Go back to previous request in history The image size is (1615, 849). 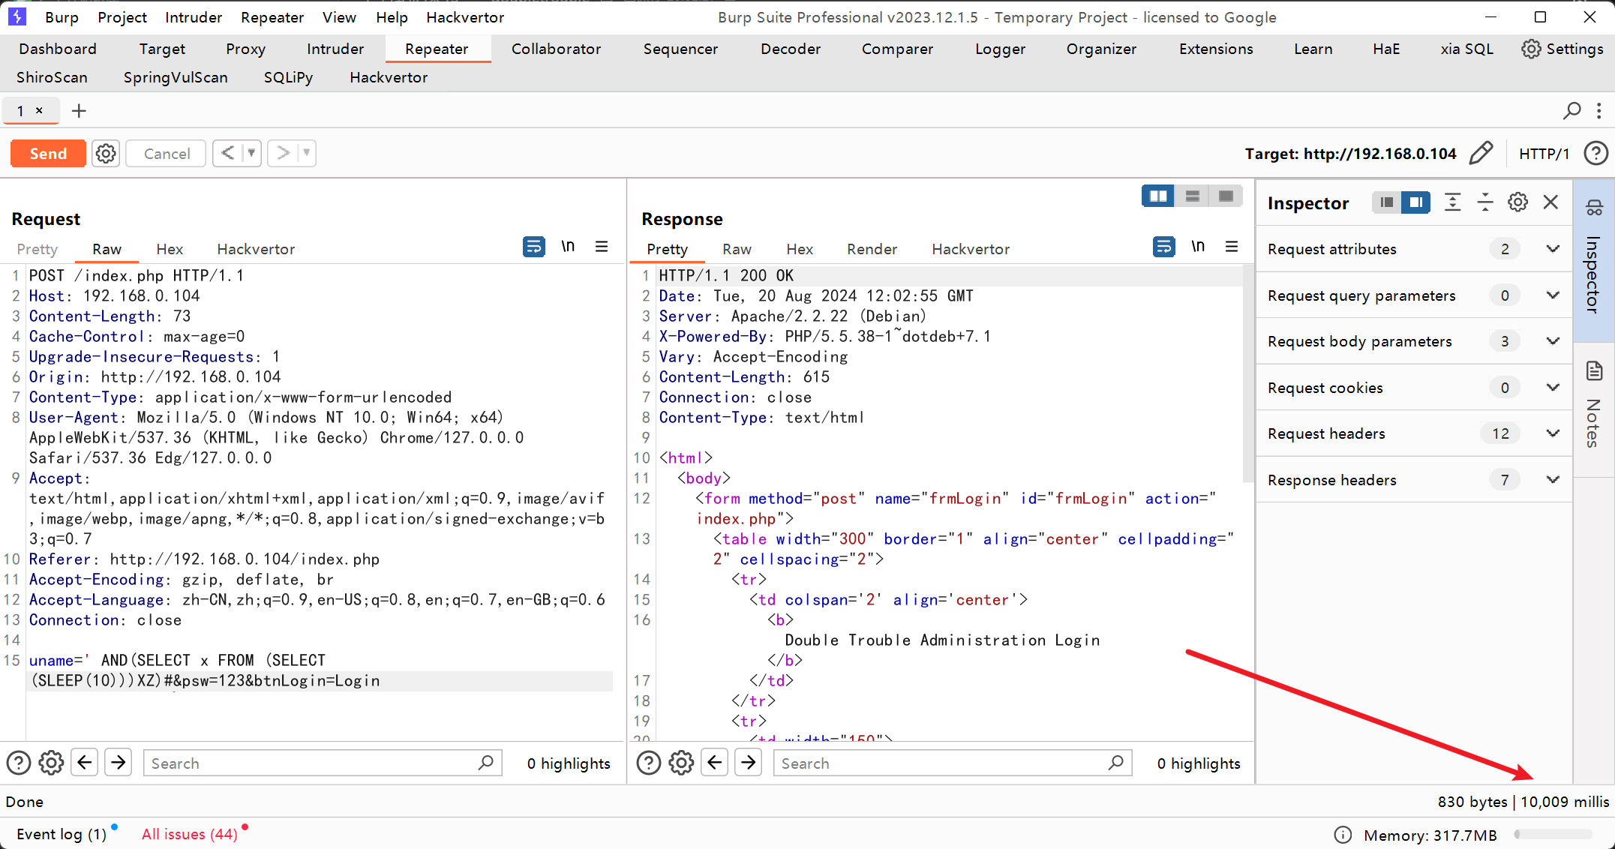228,154
